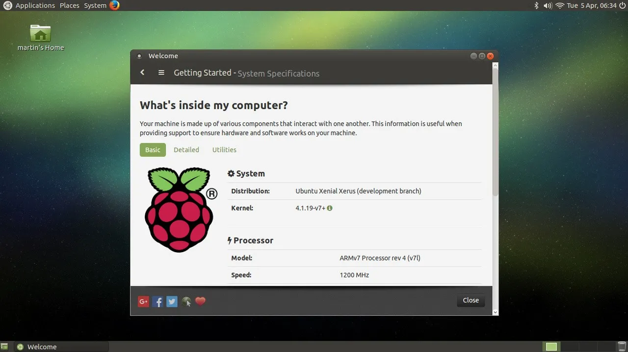The image size is (628, 352).
Task: Click the Facebook icon in the footer
Action: (x=157, y=301)
